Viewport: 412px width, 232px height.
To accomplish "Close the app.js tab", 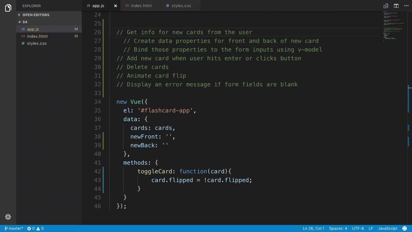I will [115, 6].
